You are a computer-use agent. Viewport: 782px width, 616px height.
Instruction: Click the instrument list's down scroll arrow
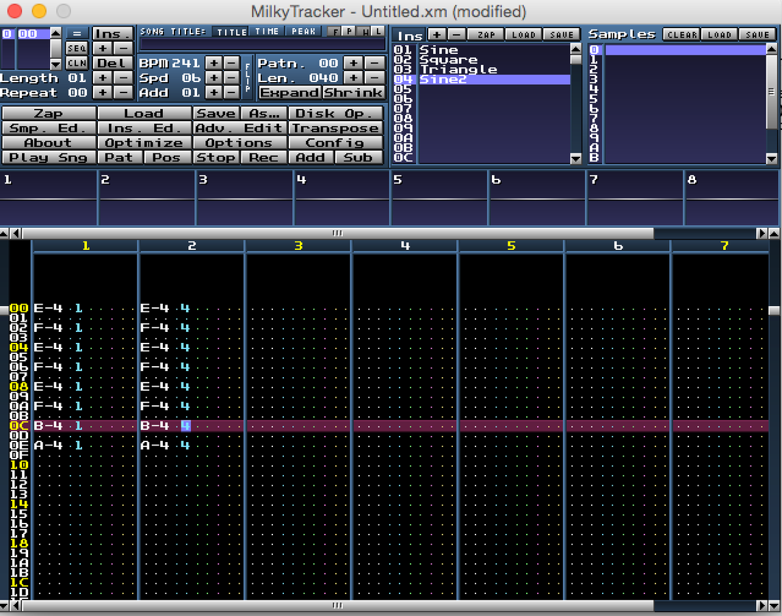[575, 159]
